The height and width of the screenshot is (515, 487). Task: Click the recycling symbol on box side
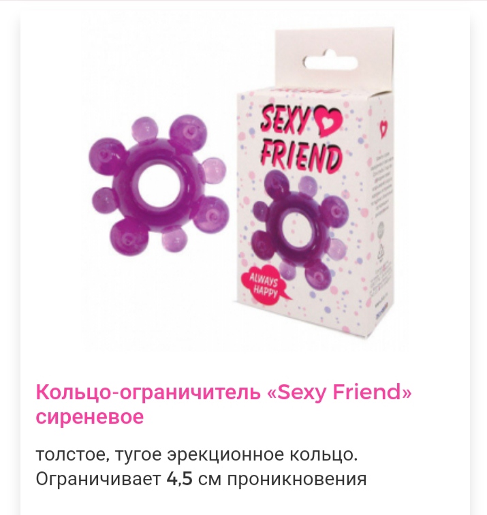[x=381, y=252]
